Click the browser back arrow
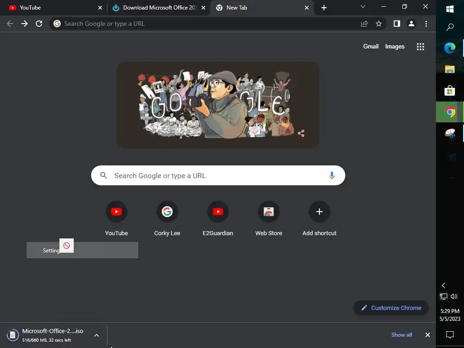Viewport: 464px width, 348px height. [10, 24]
